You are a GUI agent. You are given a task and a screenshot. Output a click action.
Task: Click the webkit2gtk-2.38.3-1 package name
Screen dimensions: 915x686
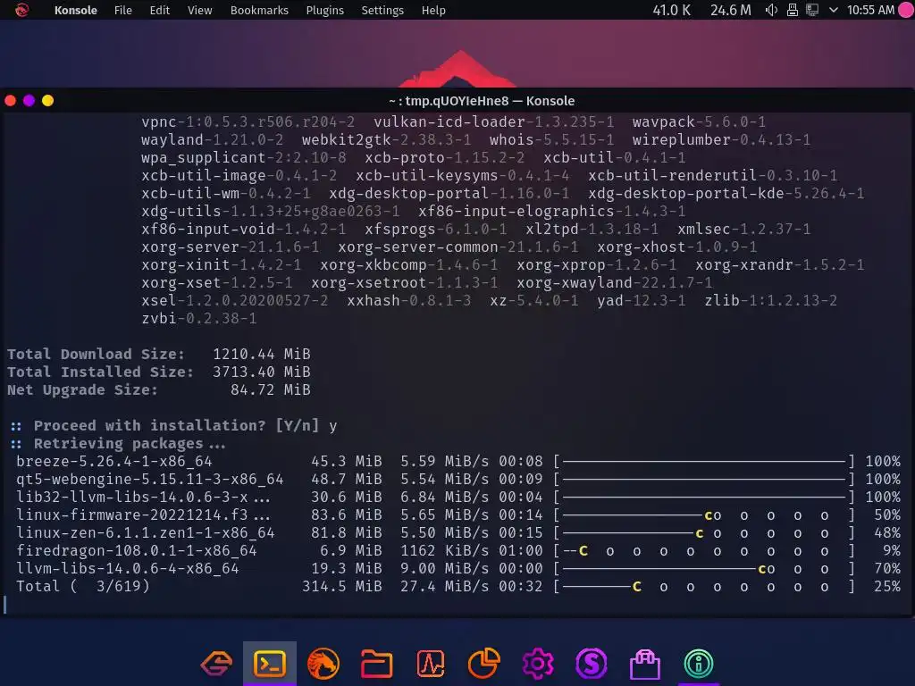point(386,140)
